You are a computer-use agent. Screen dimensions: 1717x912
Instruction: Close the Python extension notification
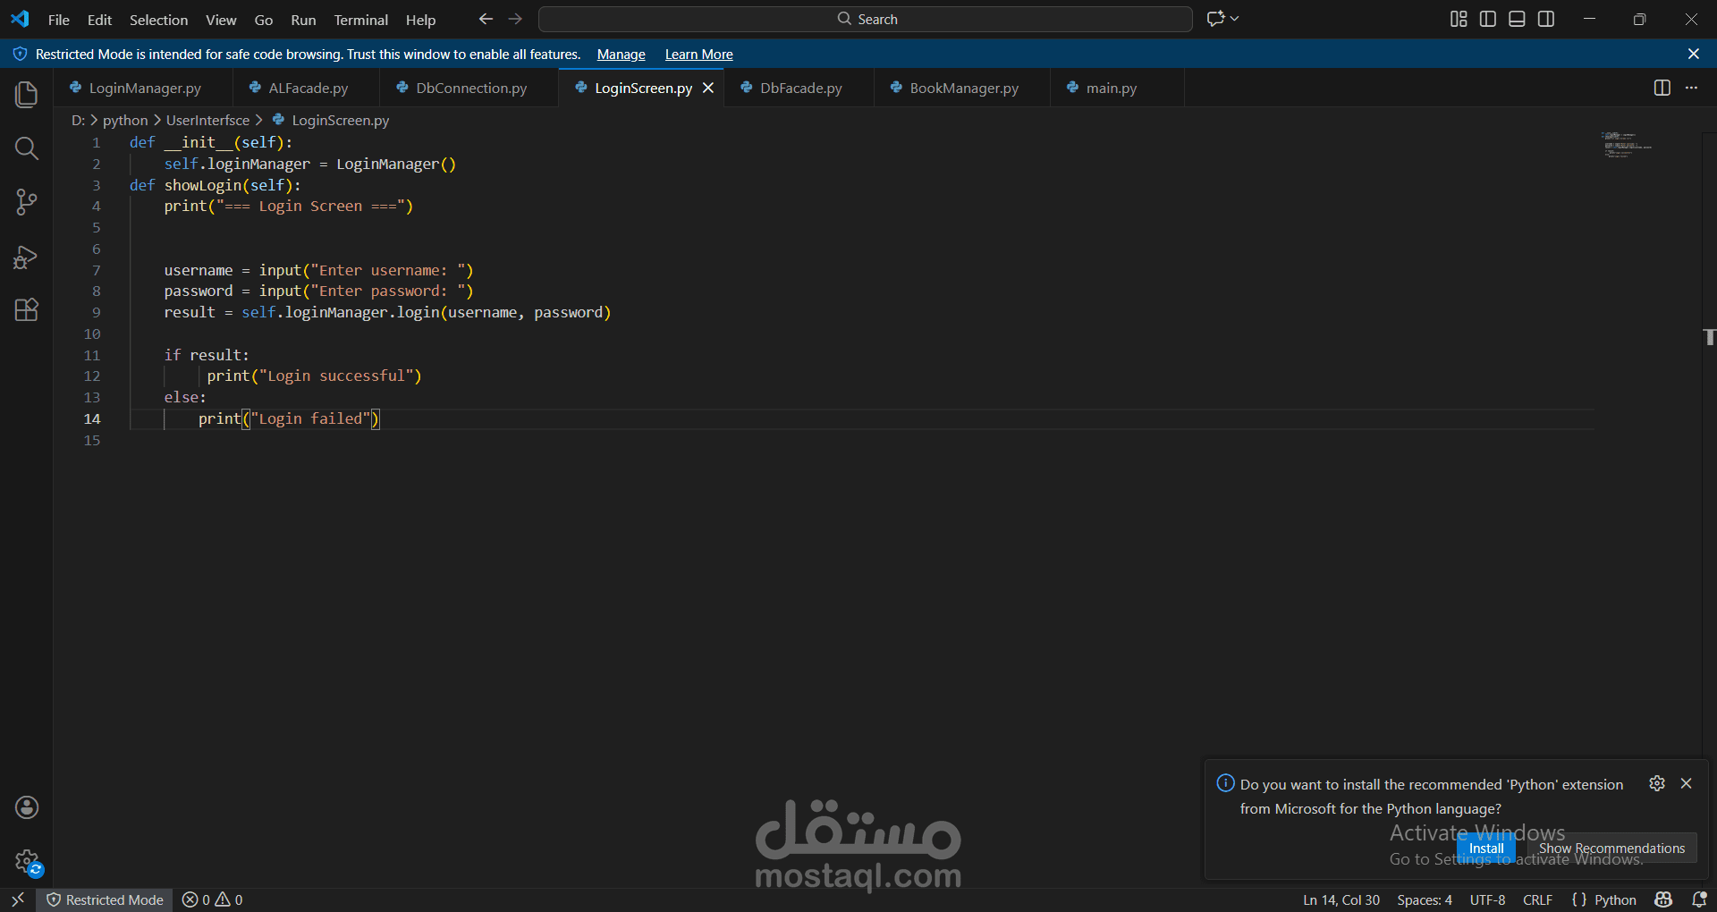[1686, 783]
